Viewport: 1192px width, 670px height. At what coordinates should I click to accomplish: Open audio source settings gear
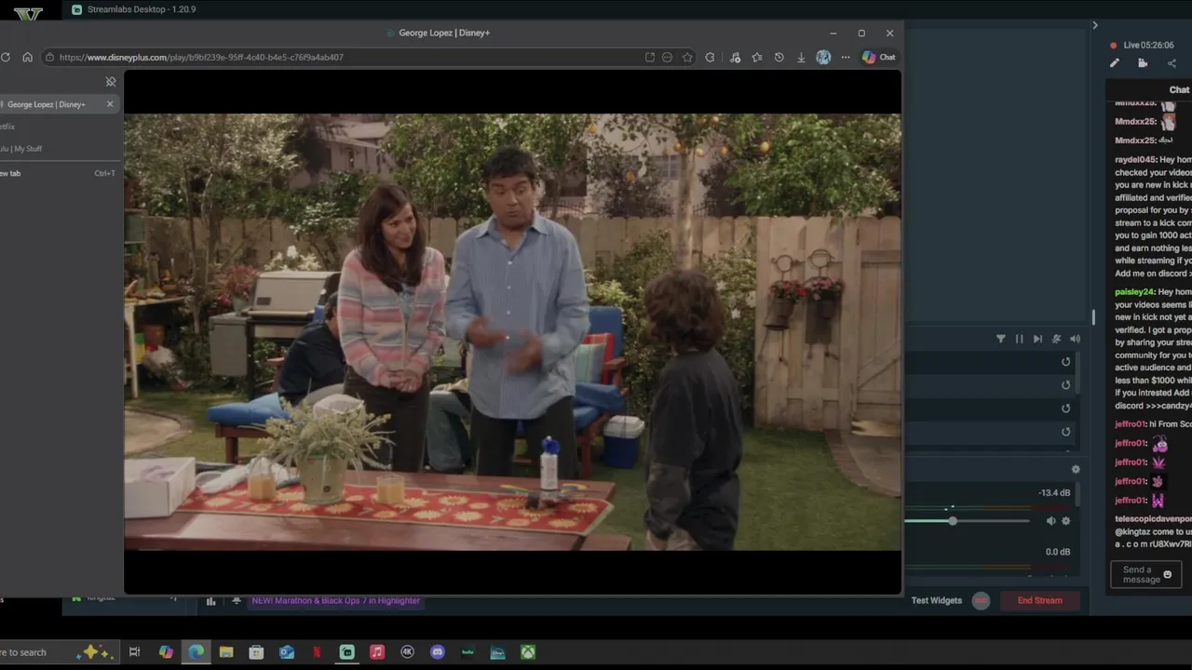[1066, 521]
